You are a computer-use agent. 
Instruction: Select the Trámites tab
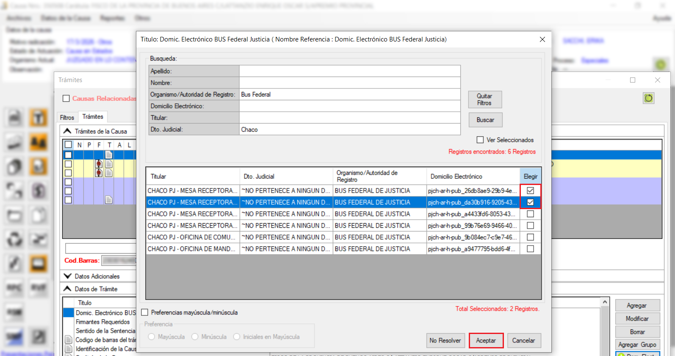93,116
